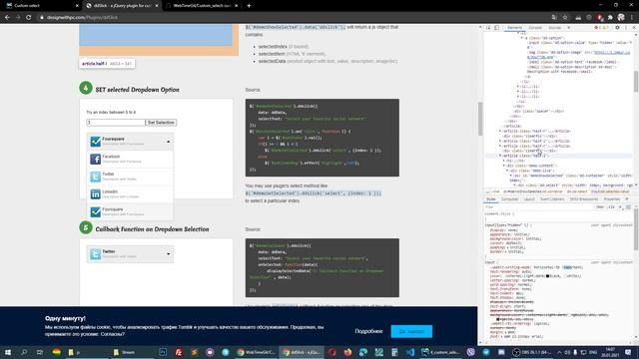Show more DevTools panel tabs
Viewport: 639px width, 359px height.
[x=569, y=28]
